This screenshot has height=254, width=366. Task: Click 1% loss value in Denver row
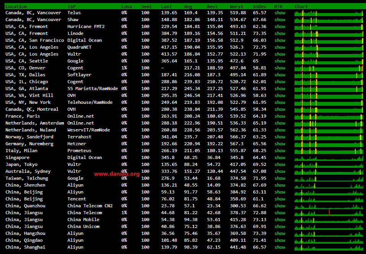tap(124, 68)
